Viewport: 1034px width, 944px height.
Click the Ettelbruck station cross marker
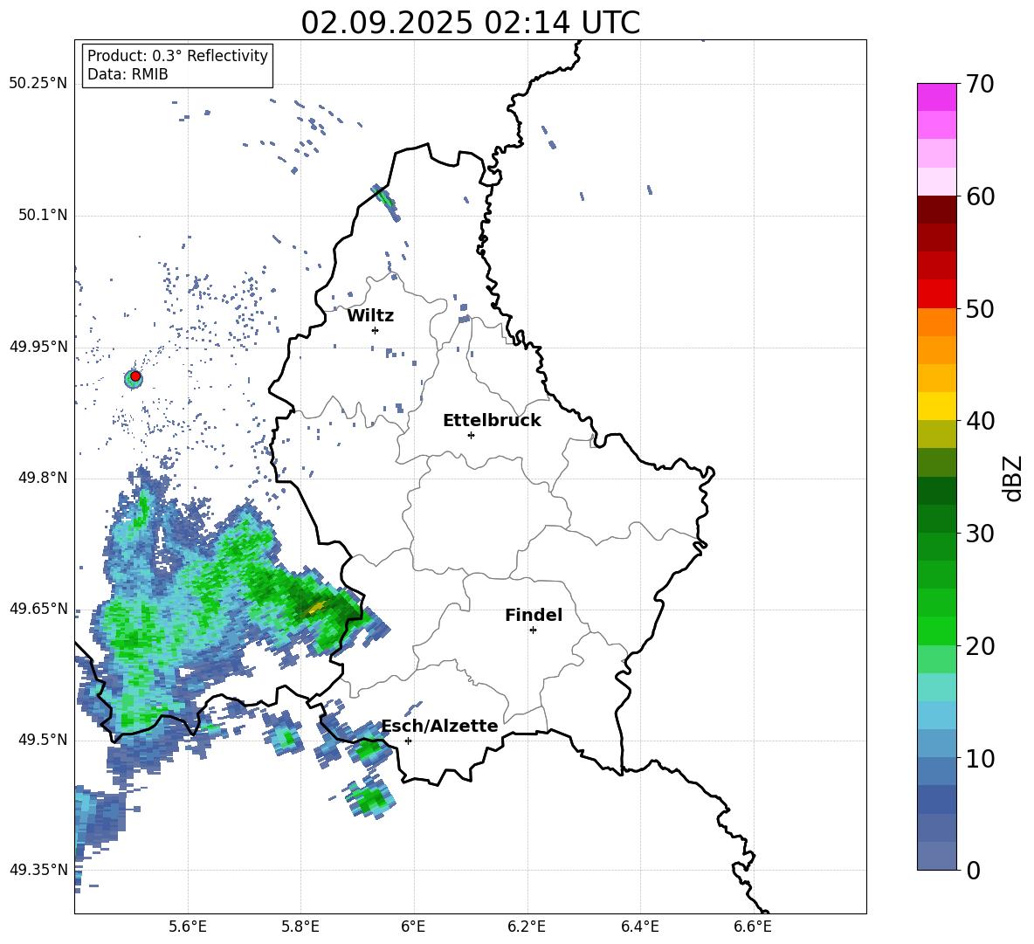click(471, 435)
